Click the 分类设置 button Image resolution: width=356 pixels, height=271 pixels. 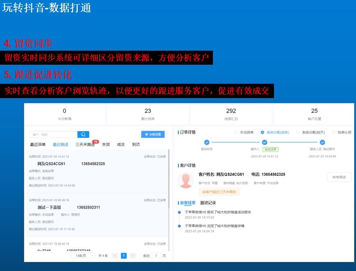coord(153,134)
